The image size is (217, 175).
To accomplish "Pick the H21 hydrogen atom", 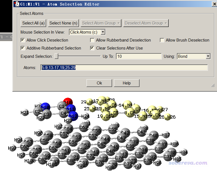I will click(x=25, y=113).
